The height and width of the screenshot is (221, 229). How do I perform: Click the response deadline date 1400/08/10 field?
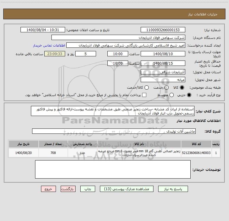[163, 54]
